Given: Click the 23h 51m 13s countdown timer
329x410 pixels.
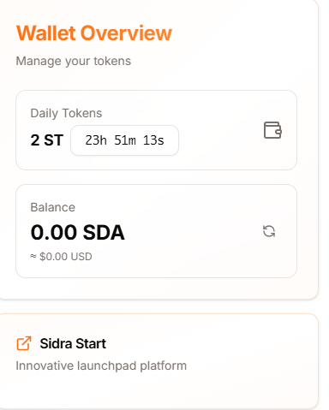Looking at the screenshot, I should point(125,140).
